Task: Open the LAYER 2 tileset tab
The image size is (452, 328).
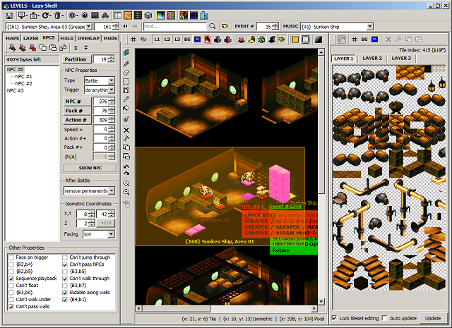Action: (372, 58)
